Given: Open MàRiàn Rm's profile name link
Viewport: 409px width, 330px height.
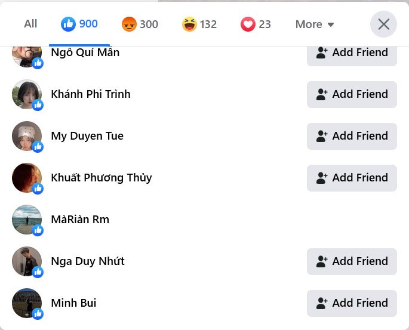Looking at the screenshot, I should coord(80,220).
